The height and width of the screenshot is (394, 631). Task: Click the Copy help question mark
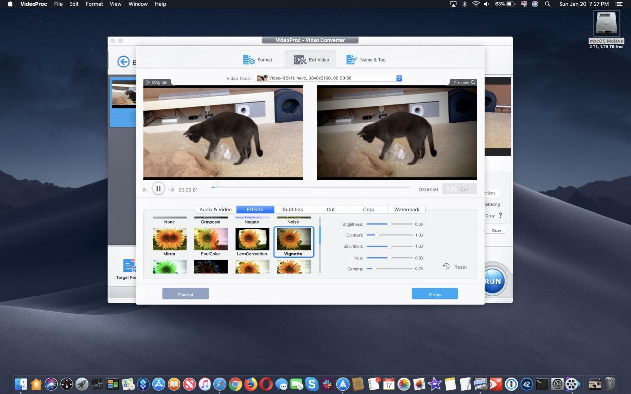click(x=500, y=216)
